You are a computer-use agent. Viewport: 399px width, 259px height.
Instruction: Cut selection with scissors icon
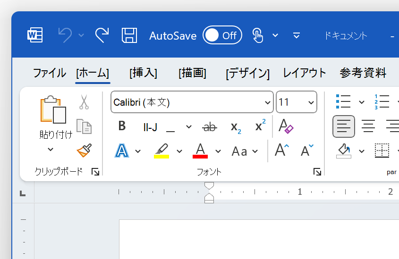coord(84,102)
